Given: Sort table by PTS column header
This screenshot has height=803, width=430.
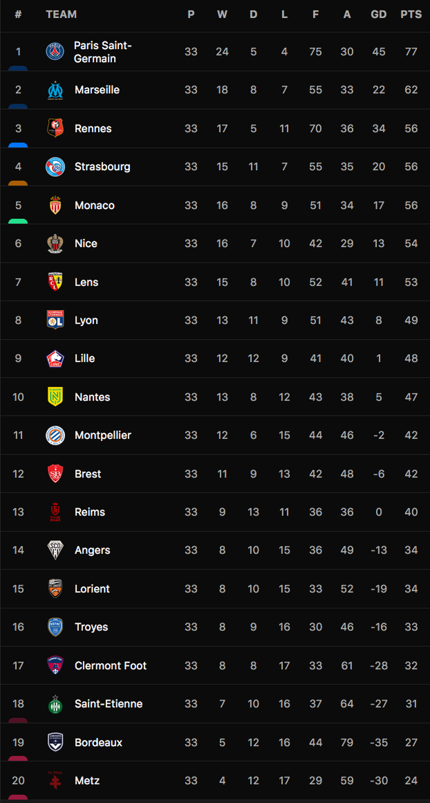Looking at the screenshot, I should coord(411,15).
